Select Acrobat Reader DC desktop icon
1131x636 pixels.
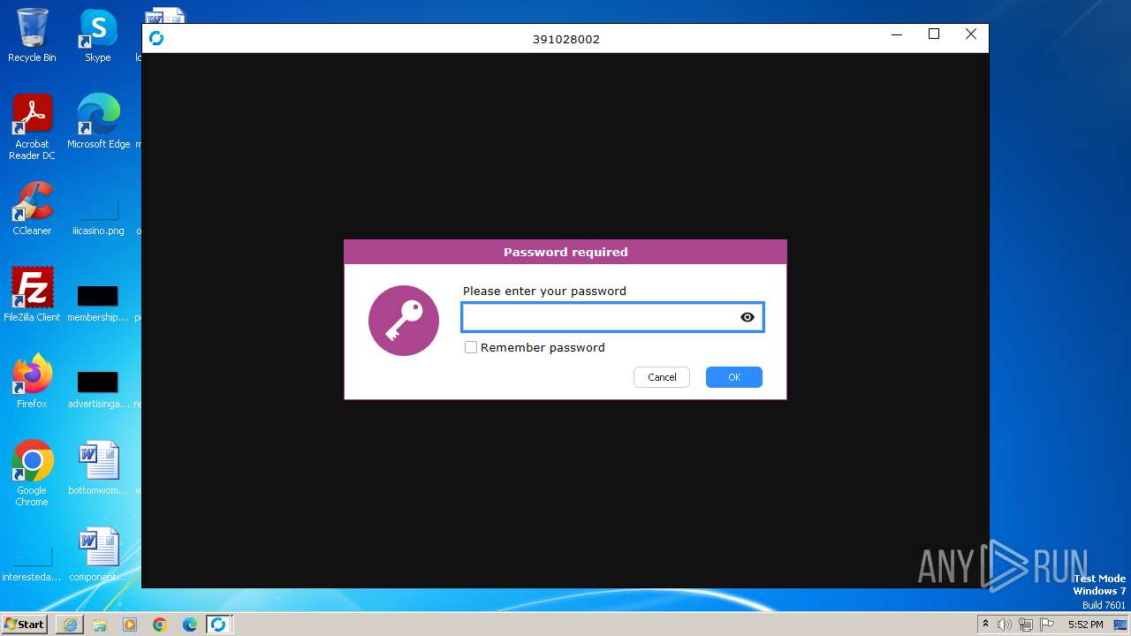click(32, 127)
